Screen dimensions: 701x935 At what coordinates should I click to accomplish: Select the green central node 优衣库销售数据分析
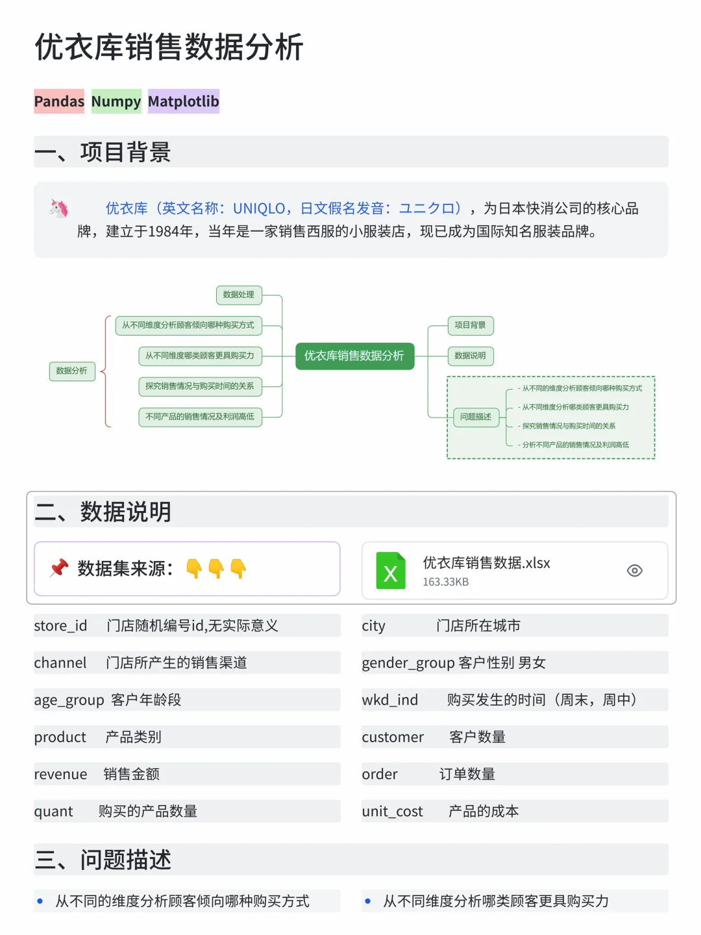click(x=354, y=356)
